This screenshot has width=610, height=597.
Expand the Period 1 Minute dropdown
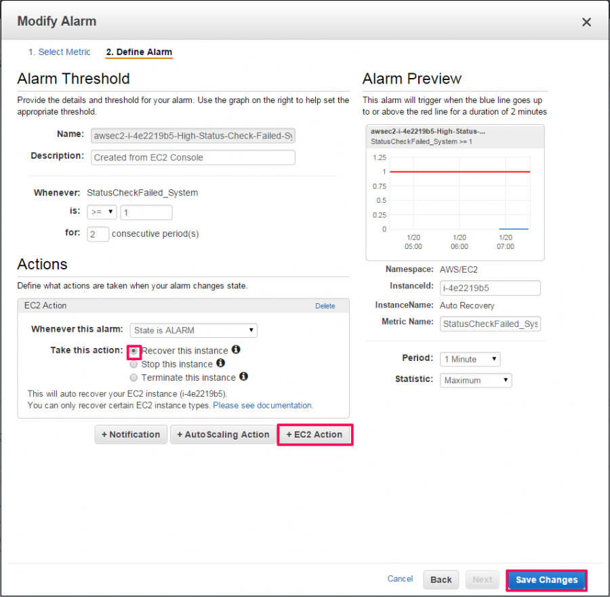pos(470,359)
